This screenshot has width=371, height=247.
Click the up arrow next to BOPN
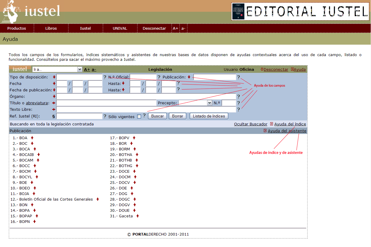tap(34, 221)
